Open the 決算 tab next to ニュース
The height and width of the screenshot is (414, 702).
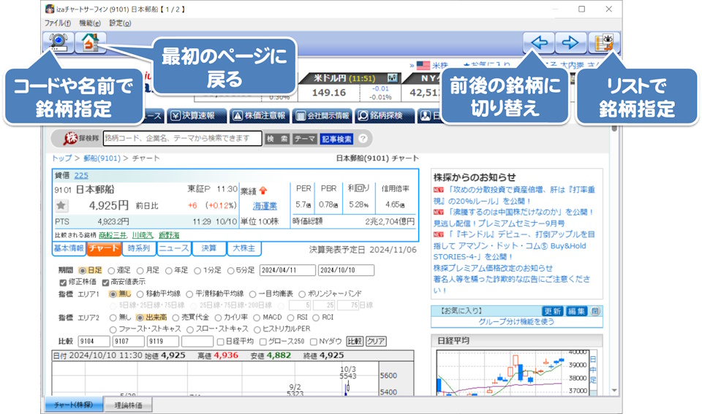(208, 248)
